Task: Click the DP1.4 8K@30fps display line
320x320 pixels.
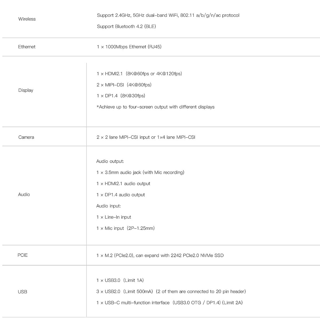Action: [x=121, y=96]
